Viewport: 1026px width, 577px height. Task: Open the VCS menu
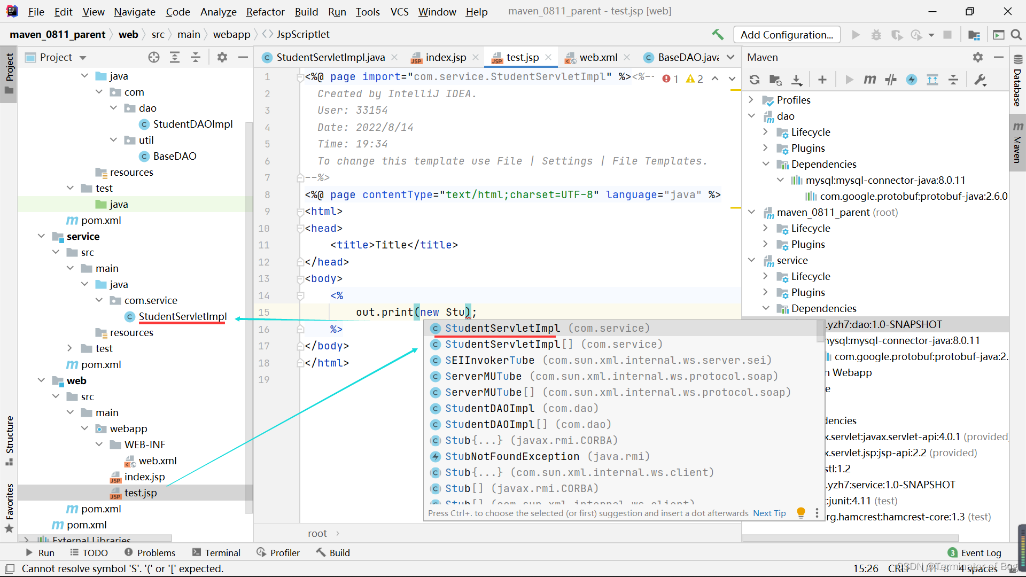(399, 11)
